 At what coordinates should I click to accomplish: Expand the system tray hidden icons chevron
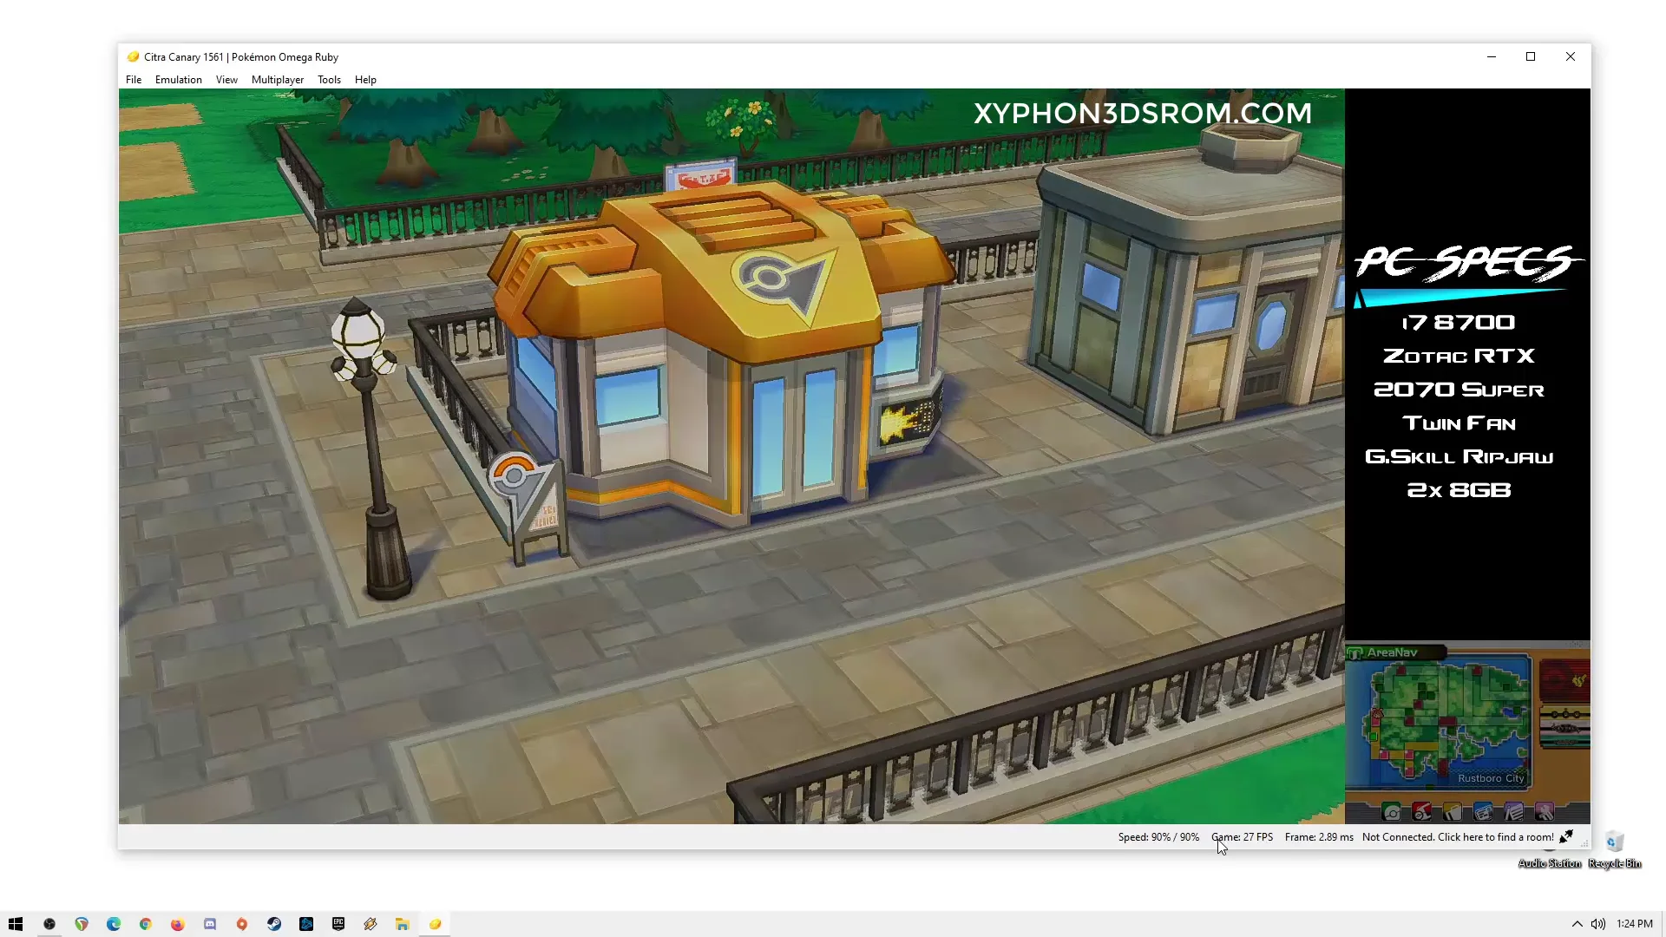click(x=1577, y=924)
